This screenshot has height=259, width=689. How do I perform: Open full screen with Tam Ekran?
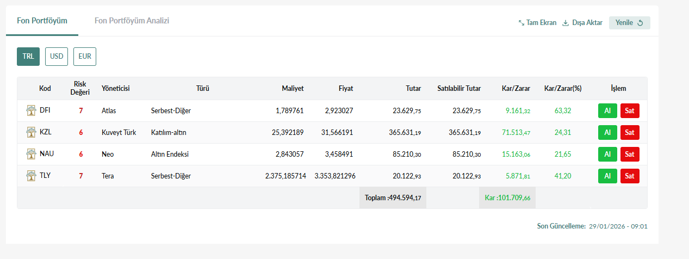tap(537, 23)
